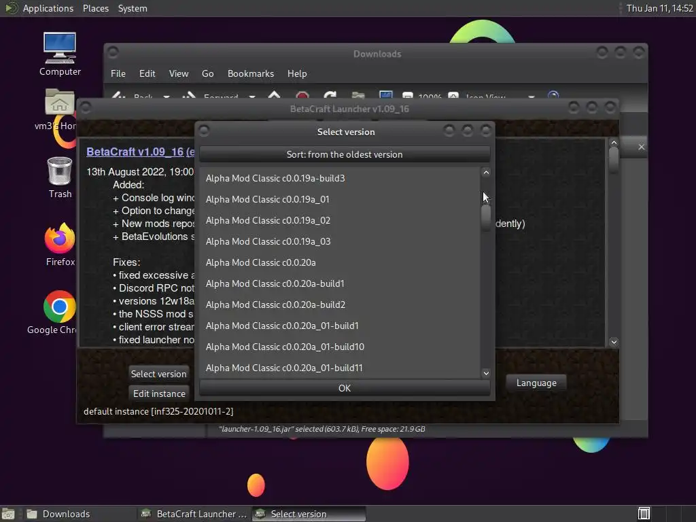Select Alpha Mod Classic c0.0.20a_01-build10
The height and width of the screenshot is (522, 696).
tap(340, 347)
